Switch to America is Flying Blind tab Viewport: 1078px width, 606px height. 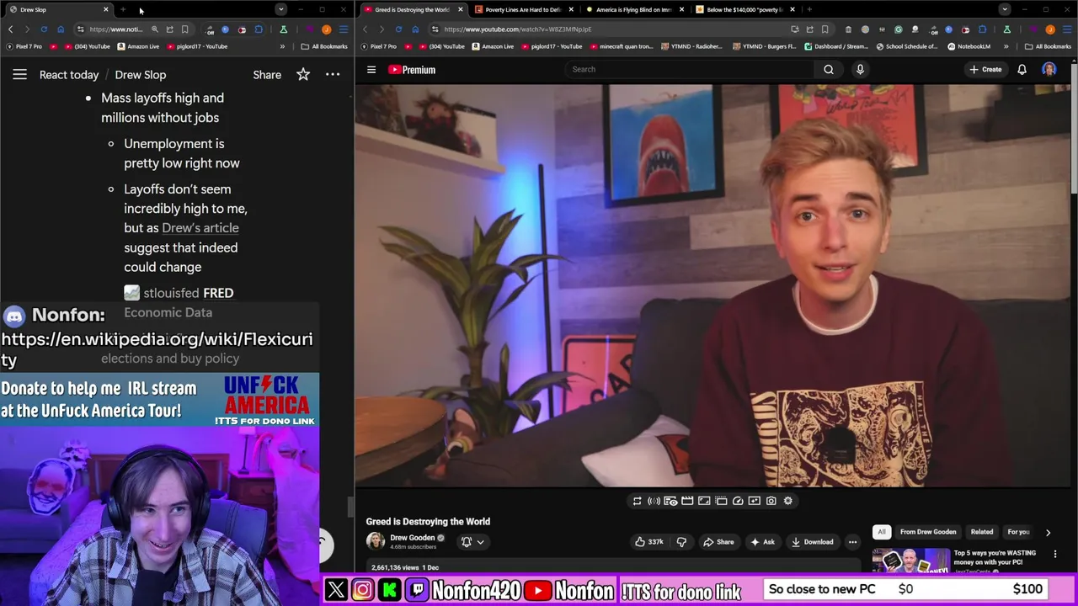click(633, 9)
